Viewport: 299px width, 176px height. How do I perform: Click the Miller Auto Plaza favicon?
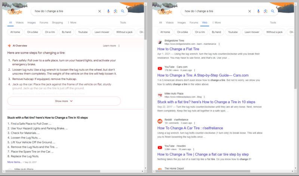click(160, 95)
